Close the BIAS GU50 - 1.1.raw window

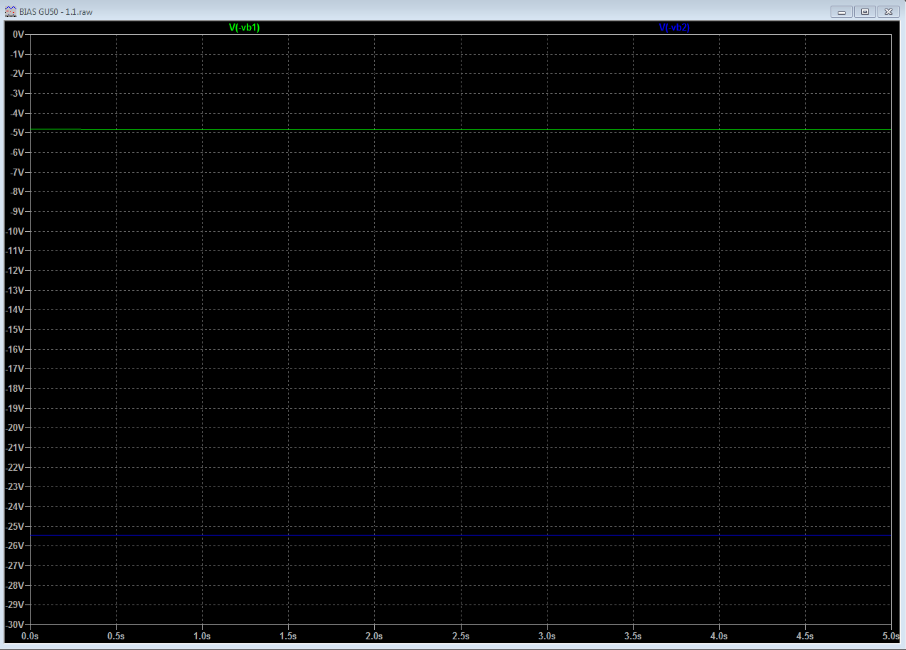coord(888,11)
